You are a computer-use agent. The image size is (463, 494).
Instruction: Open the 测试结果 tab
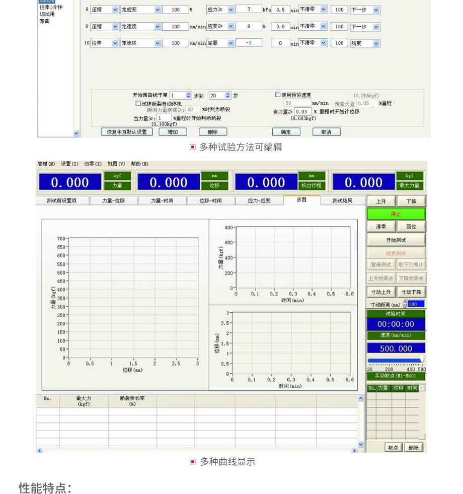[342, 200]
